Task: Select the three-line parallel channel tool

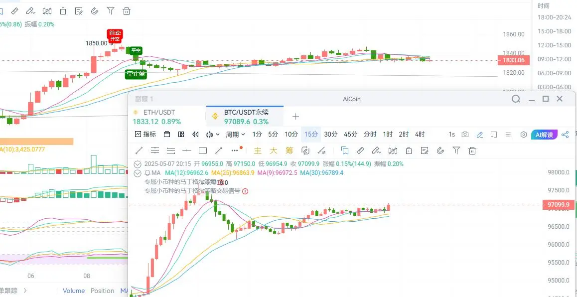Action: [155, 150]
